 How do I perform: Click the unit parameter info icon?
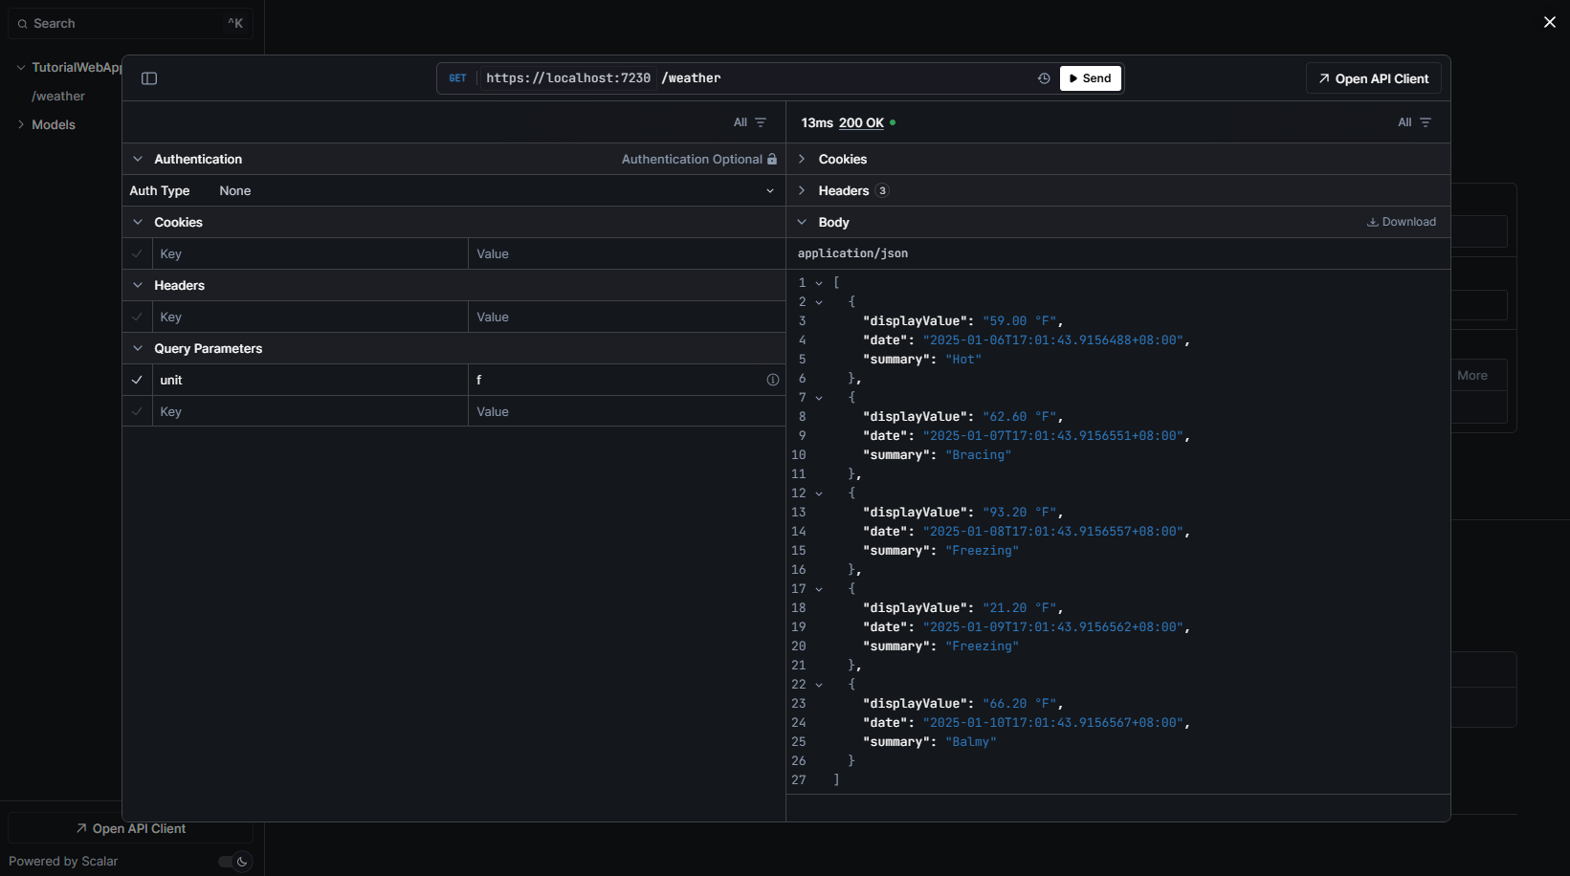tap(772, 380)
